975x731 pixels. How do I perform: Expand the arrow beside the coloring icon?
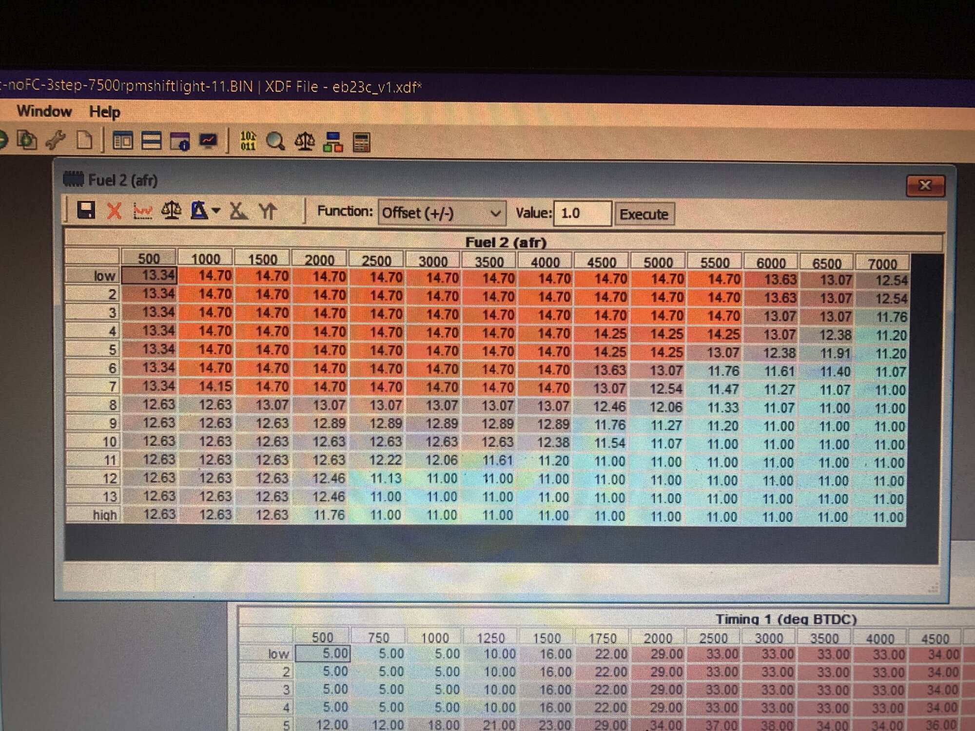tap(216, 211)
